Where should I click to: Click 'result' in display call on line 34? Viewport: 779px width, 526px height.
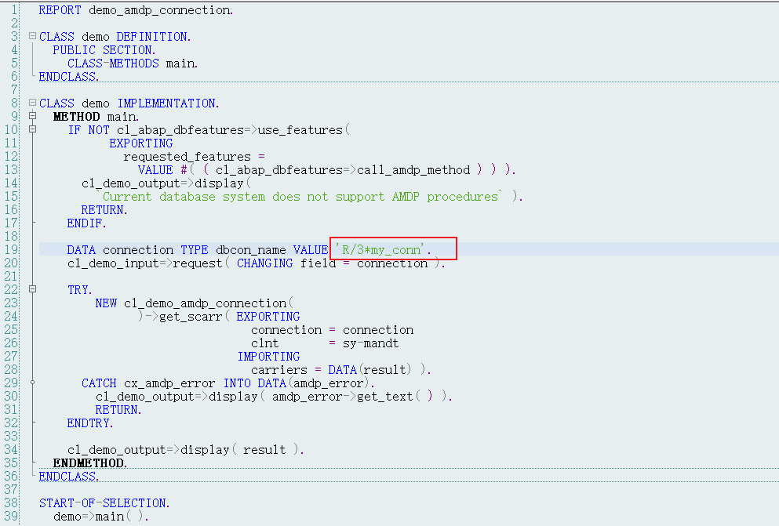point(265,450)
